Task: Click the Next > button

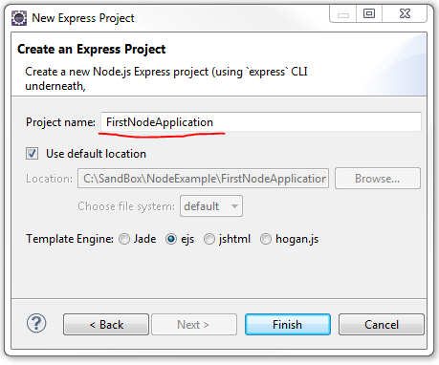Action: coord(194,325)
